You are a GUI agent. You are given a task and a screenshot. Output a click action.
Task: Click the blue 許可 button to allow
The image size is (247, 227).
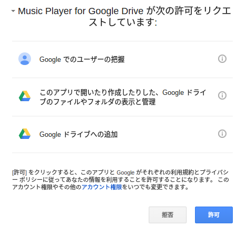(x=214, y=215)
